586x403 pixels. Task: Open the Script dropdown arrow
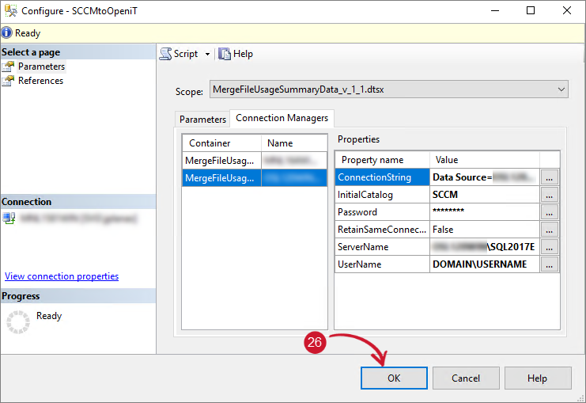point(207,55)
